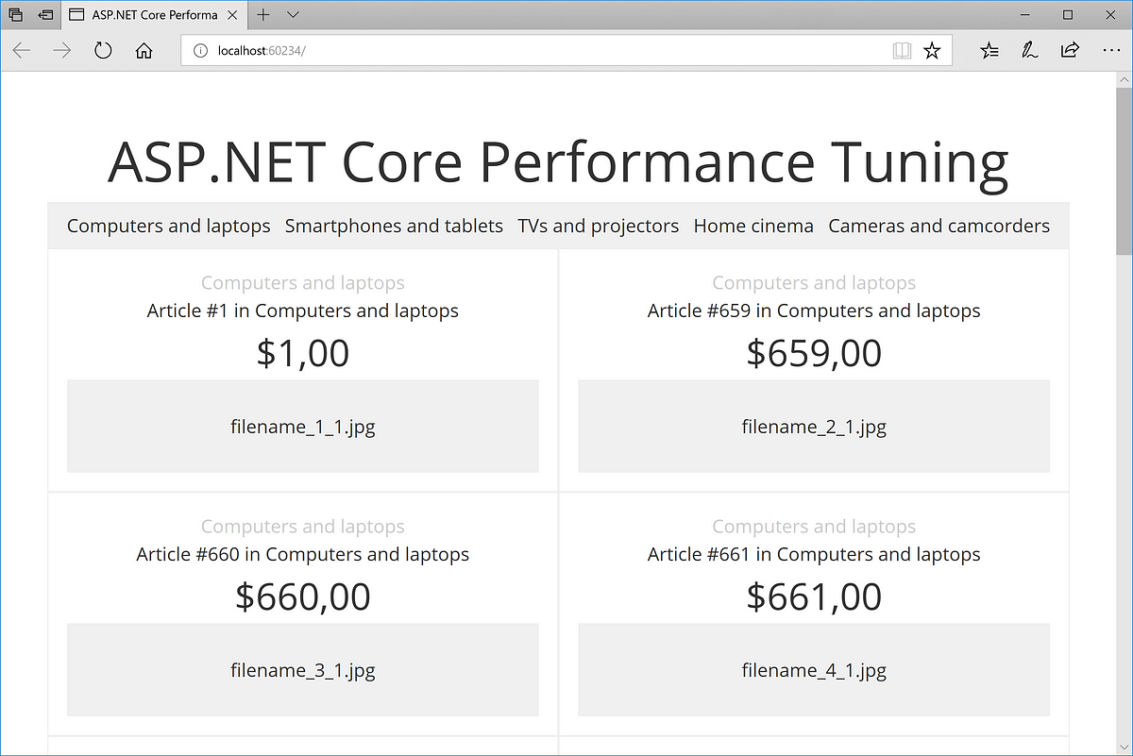
Task: Click the scrollbar up arrow
Action: pyautogui.click(x=1124, y=82)
